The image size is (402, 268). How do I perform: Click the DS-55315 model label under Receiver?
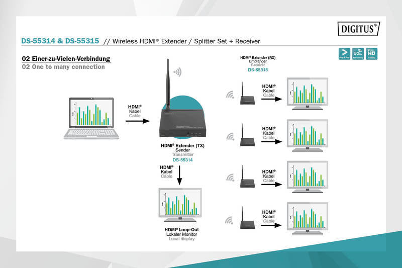click(x=258, y=70)
